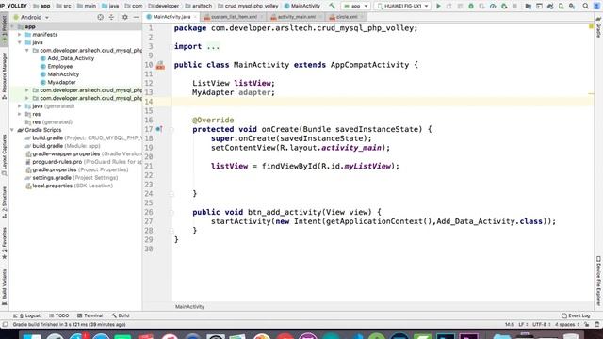Screen dimensions: 603x339
Task: Expand the manifests folder
Action: (x=20, y=35)
